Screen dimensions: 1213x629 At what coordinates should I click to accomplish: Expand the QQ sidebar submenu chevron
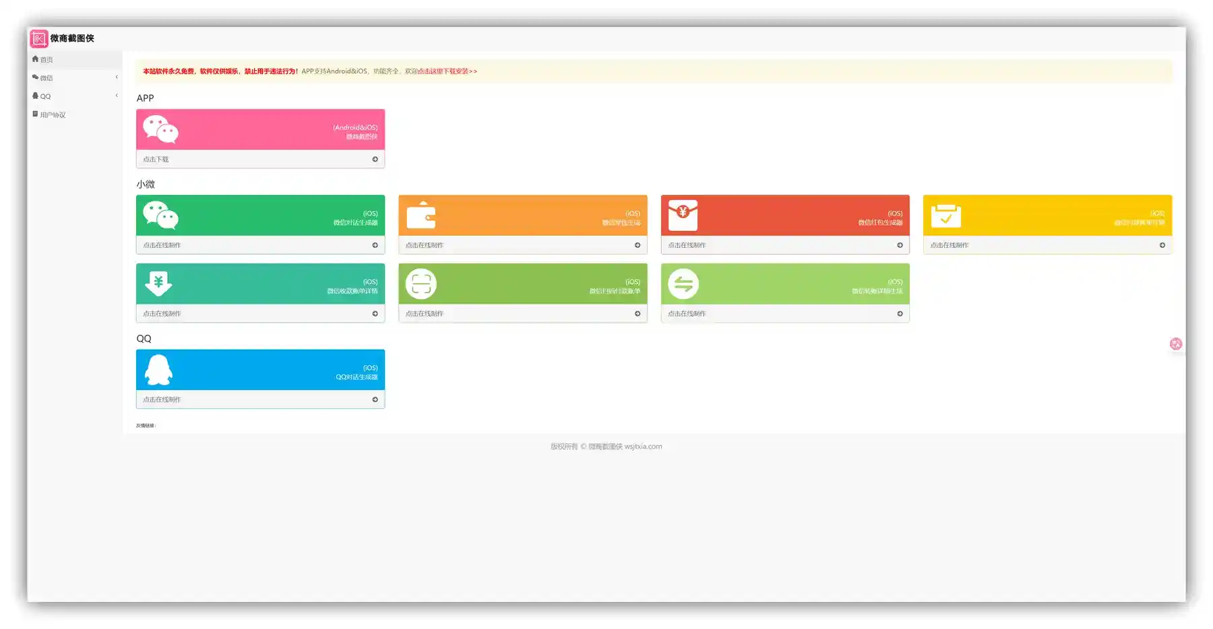click(x=117, y=96)
